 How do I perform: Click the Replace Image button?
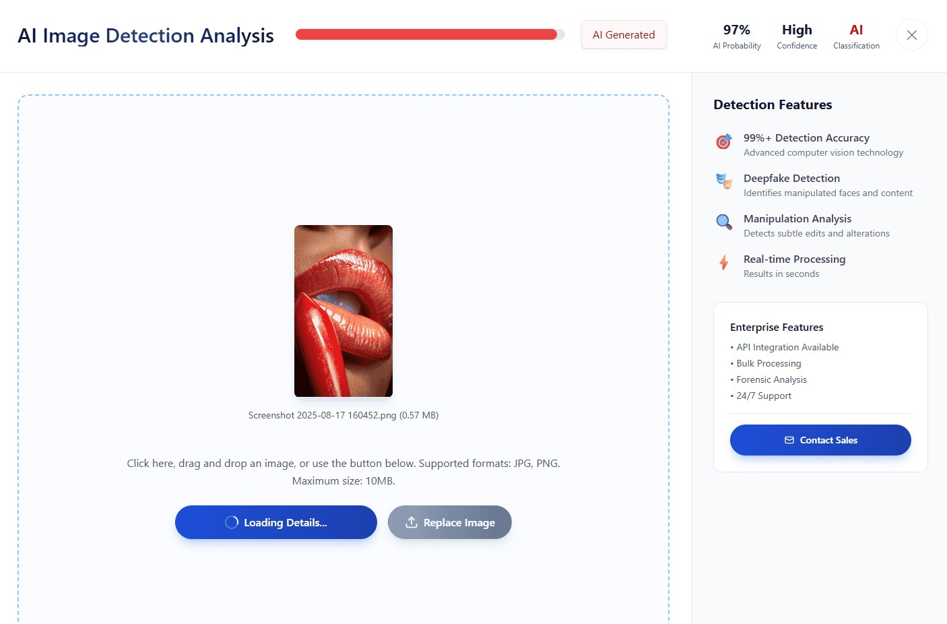point(450,522)
